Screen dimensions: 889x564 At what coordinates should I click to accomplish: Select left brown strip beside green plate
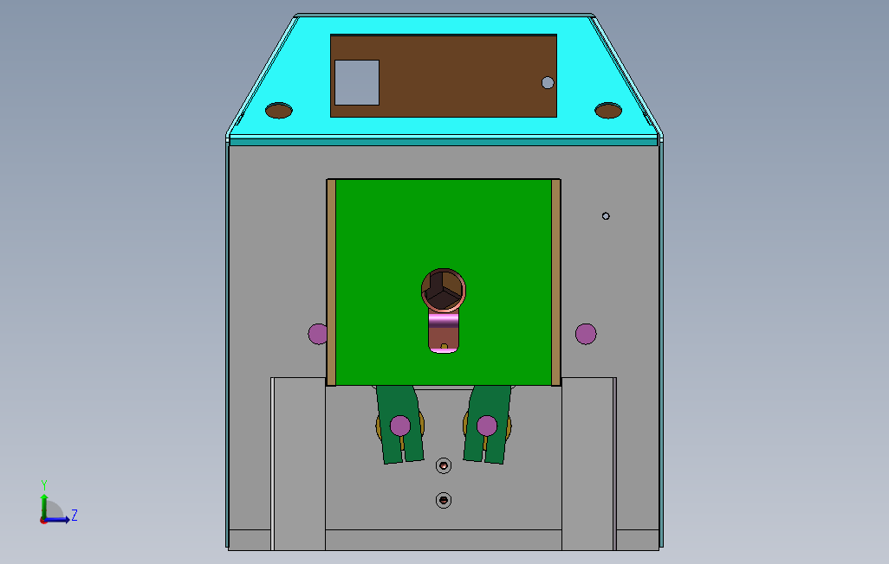coord(331,283)
